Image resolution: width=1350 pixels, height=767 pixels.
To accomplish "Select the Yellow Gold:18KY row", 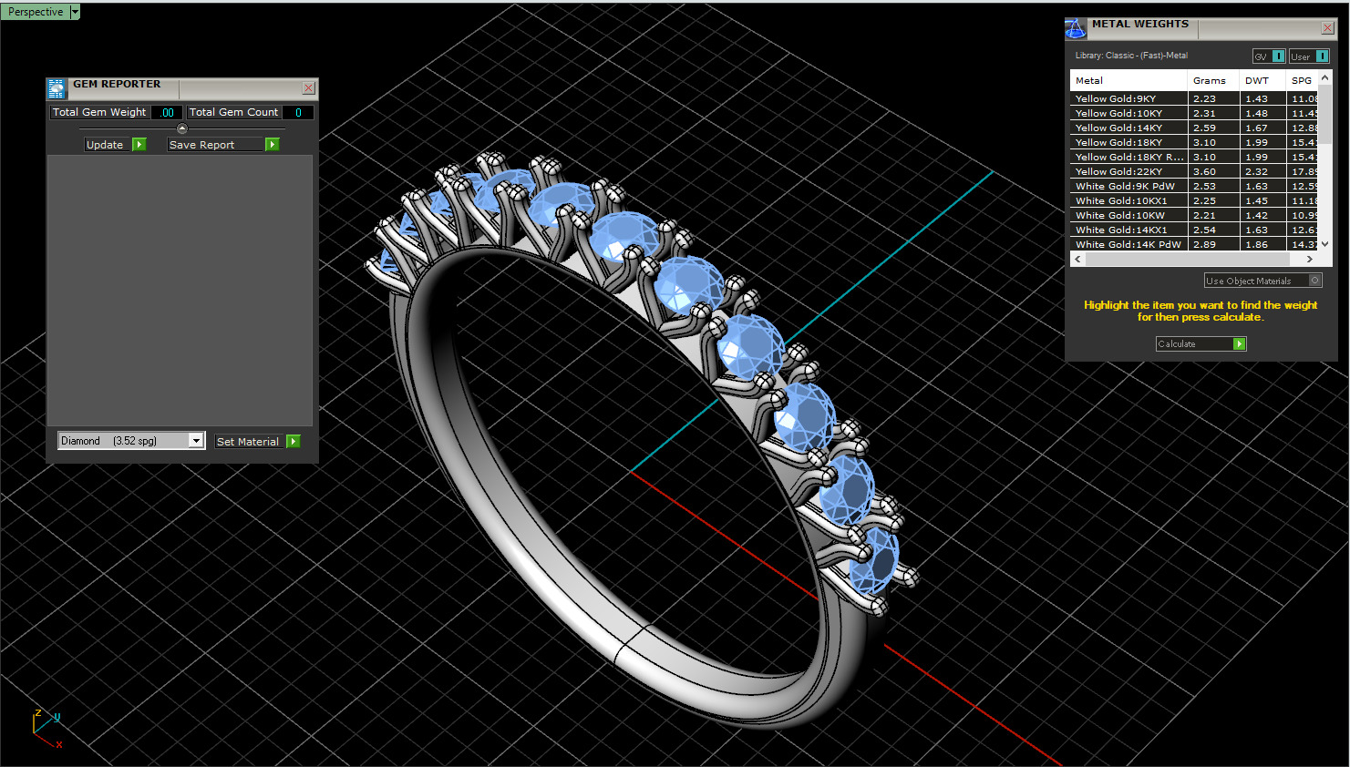I will click(1193, 142).
